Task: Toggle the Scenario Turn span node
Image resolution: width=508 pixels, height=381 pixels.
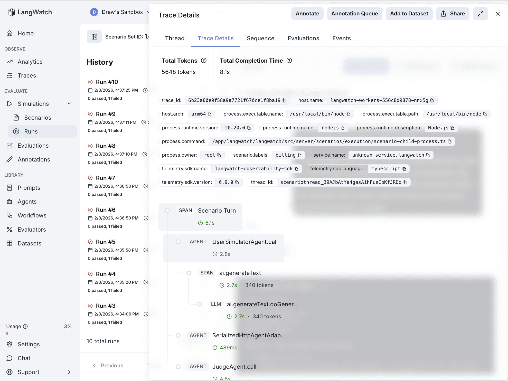Action: click(167, 211)
